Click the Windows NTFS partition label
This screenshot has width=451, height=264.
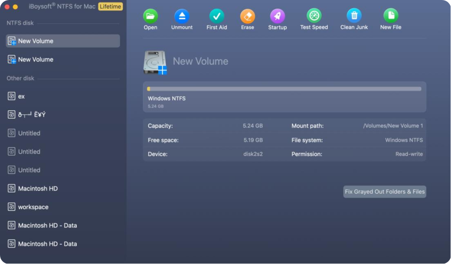(166, 98)
